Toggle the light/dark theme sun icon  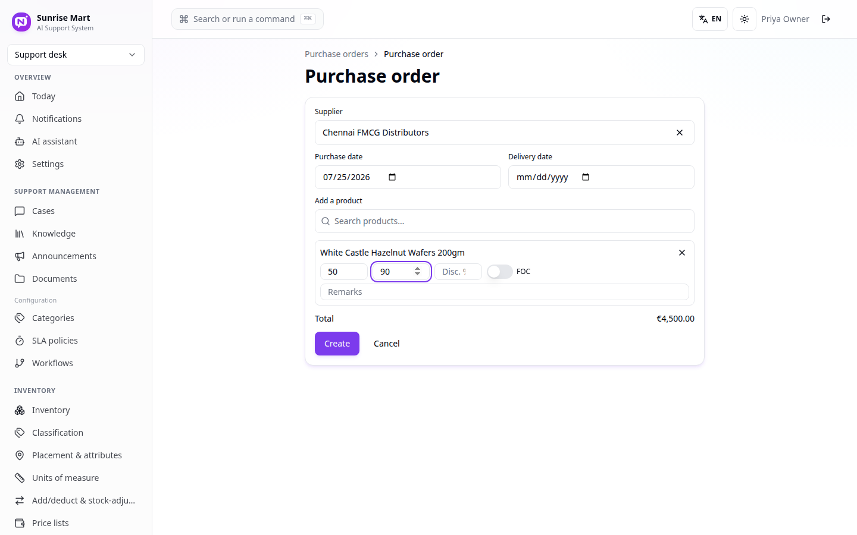click(745, 19)
